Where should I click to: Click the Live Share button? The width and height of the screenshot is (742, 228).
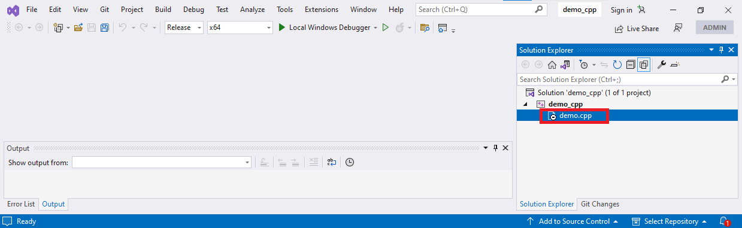click(637, 28)
